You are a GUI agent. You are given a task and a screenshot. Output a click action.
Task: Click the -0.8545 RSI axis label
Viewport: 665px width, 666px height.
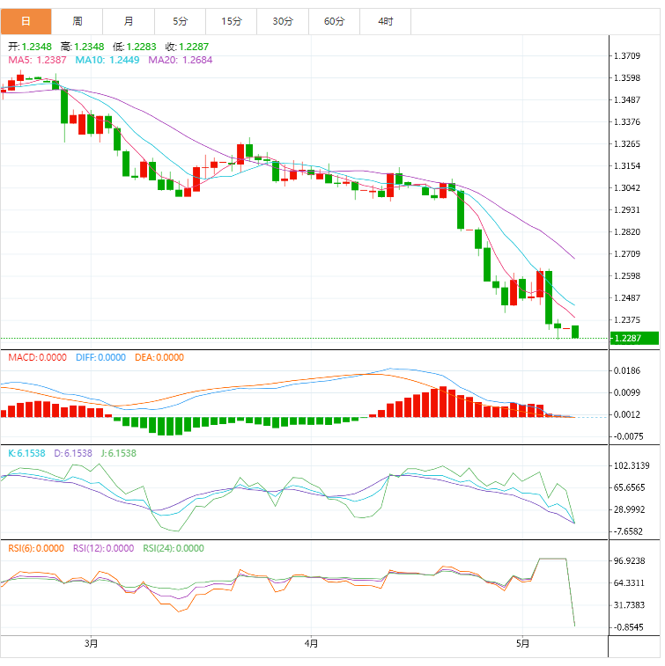(x=628, y=627)
